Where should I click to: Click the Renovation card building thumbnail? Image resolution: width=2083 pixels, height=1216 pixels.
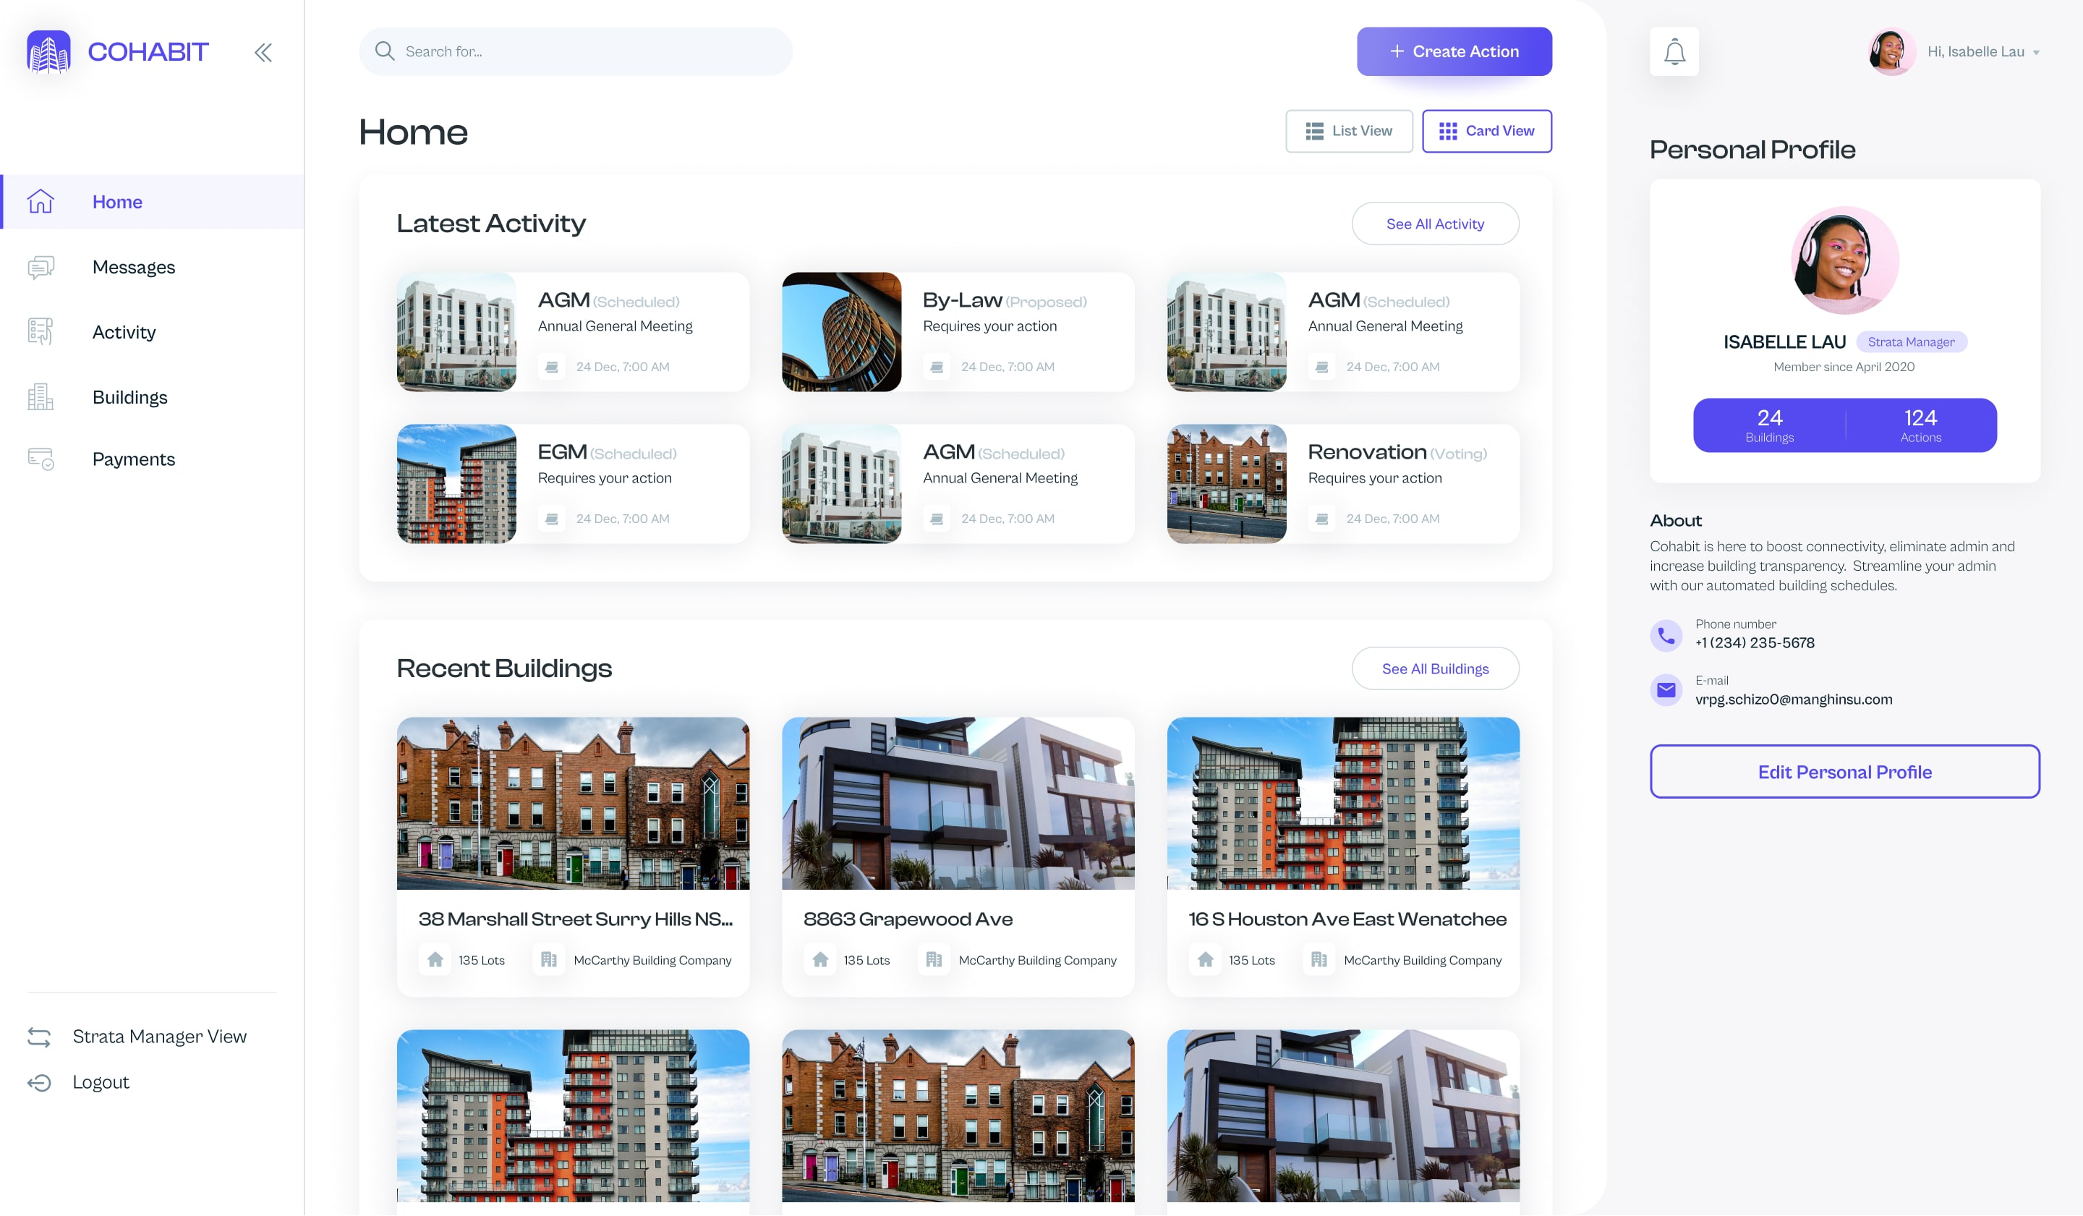(x=1227, y=484)
